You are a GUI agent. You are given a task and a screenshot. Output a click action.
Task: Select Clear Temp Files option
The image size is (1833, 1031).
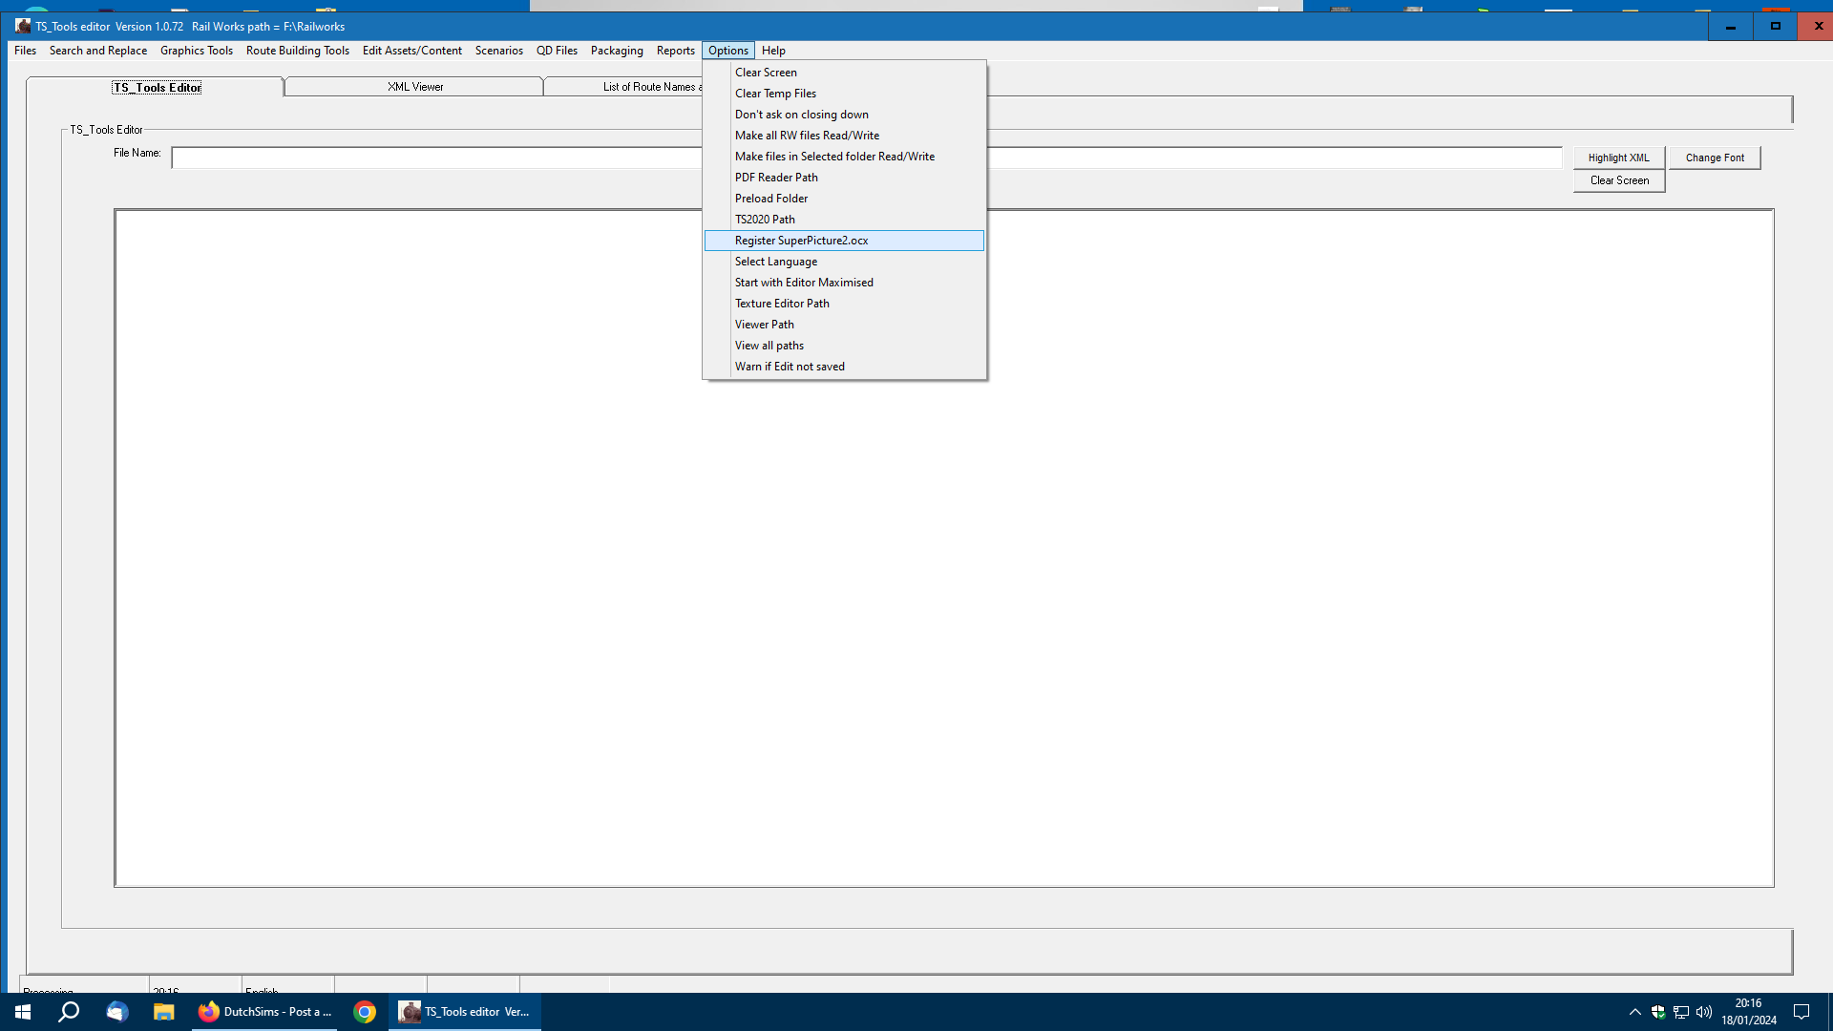(844, 94)
